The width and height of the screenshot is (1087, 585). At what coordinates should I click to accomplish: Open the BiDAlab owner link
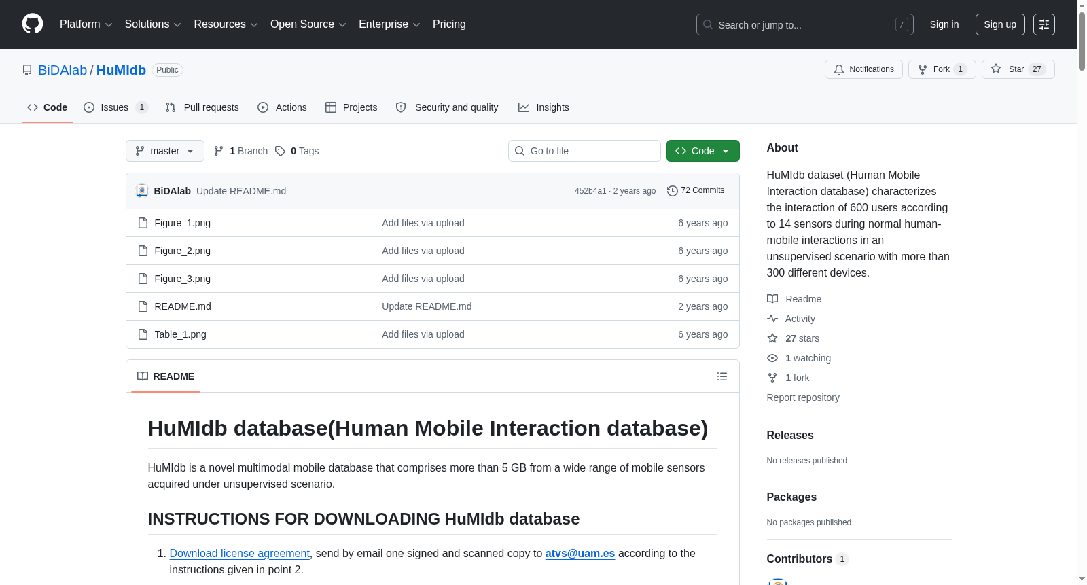coord(63,70)
